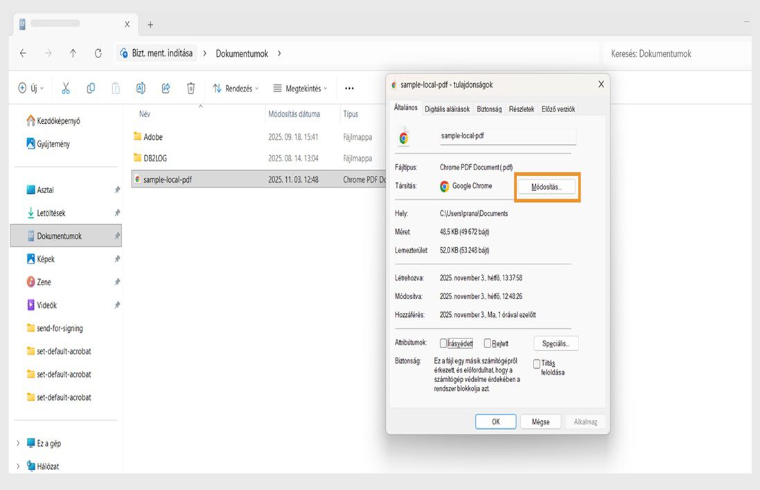This screenshot has height=490, width=760.
Task: Open the Rendezés sort dropdown
Action: pyautogui.click(x=236, y=89)
